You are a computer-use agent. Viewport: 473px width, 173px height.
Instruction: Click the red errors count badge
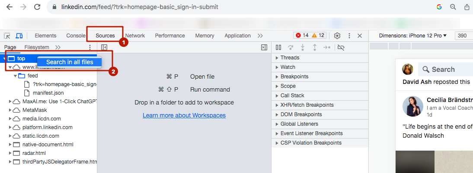[x=302, y=35]
